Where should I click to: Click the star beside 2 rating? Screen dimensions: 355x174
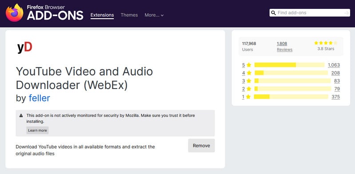(x=249, y=89)
